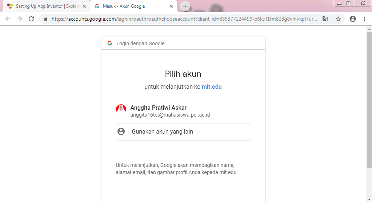Click Gunakan akun yang lain option

[183, 132]
